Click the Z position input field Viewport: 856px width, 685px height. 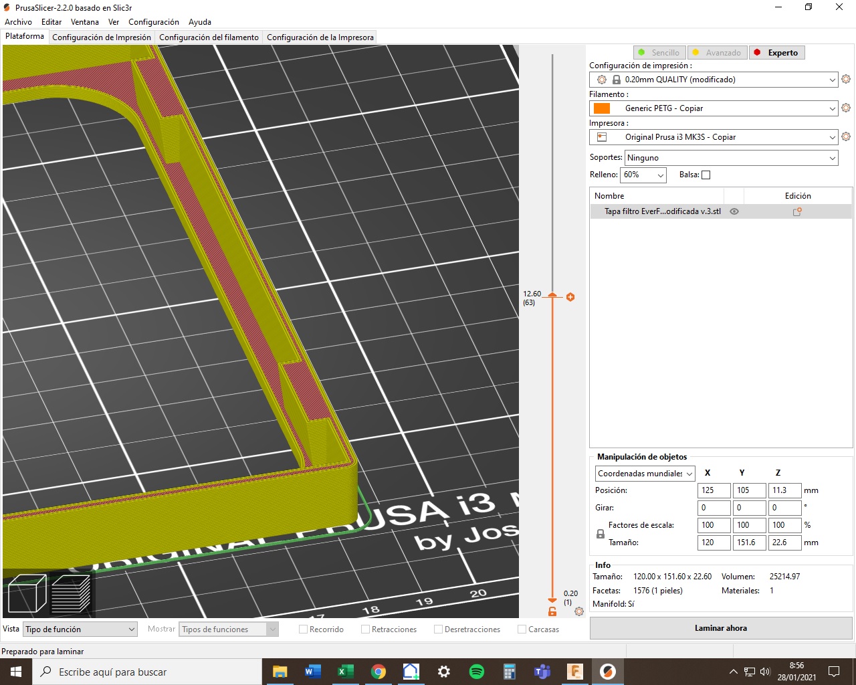coord(784,490)
